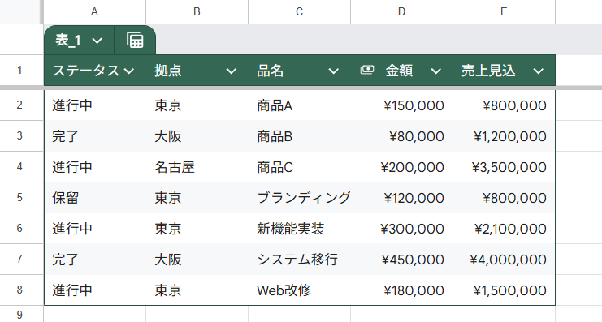Image resolution: width=602 pixels, height=322 pixels.
Task: Expand the 金額 column dropdown arrow
Action: 435,71
